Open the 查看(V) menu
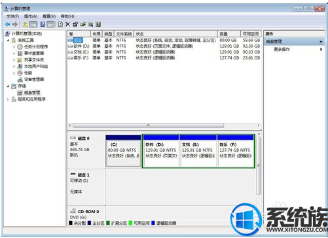The height and width of the screenshot is (238, 328). (49, 16)
